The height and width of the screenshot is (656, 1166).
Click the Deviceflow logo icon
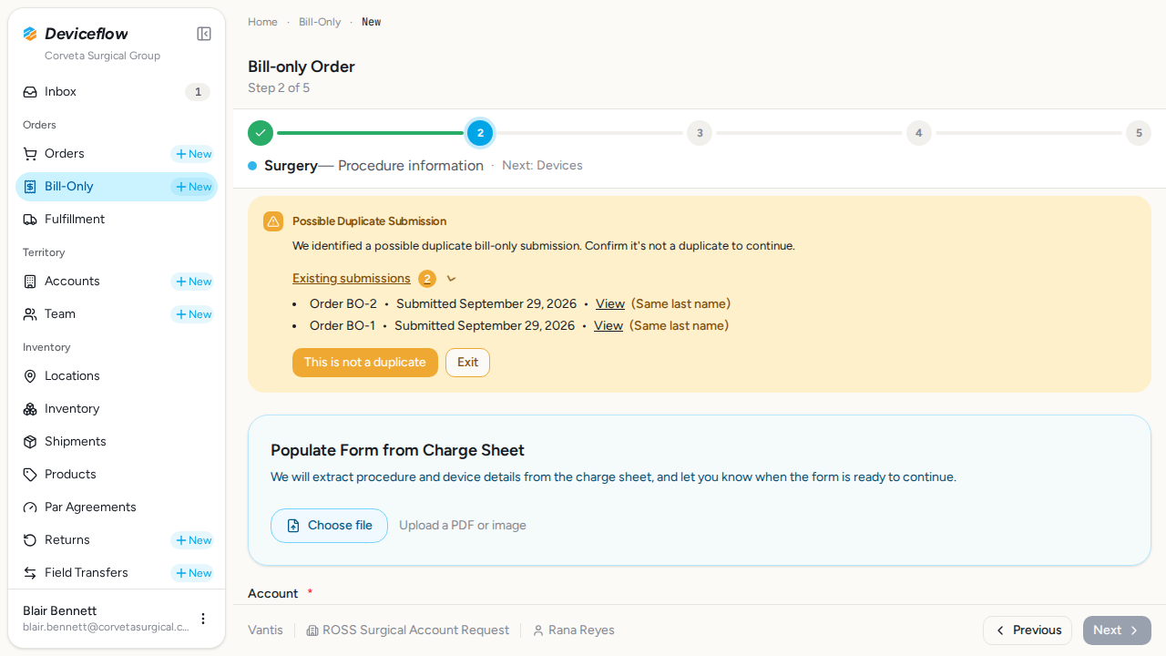(30, 34)
